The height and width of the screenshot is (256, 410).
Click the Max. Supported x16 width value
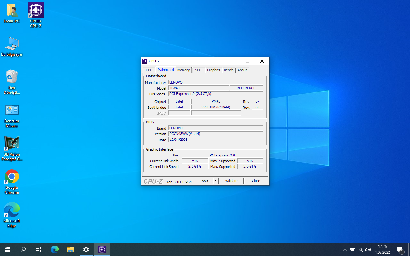click(x=250, y=161)
